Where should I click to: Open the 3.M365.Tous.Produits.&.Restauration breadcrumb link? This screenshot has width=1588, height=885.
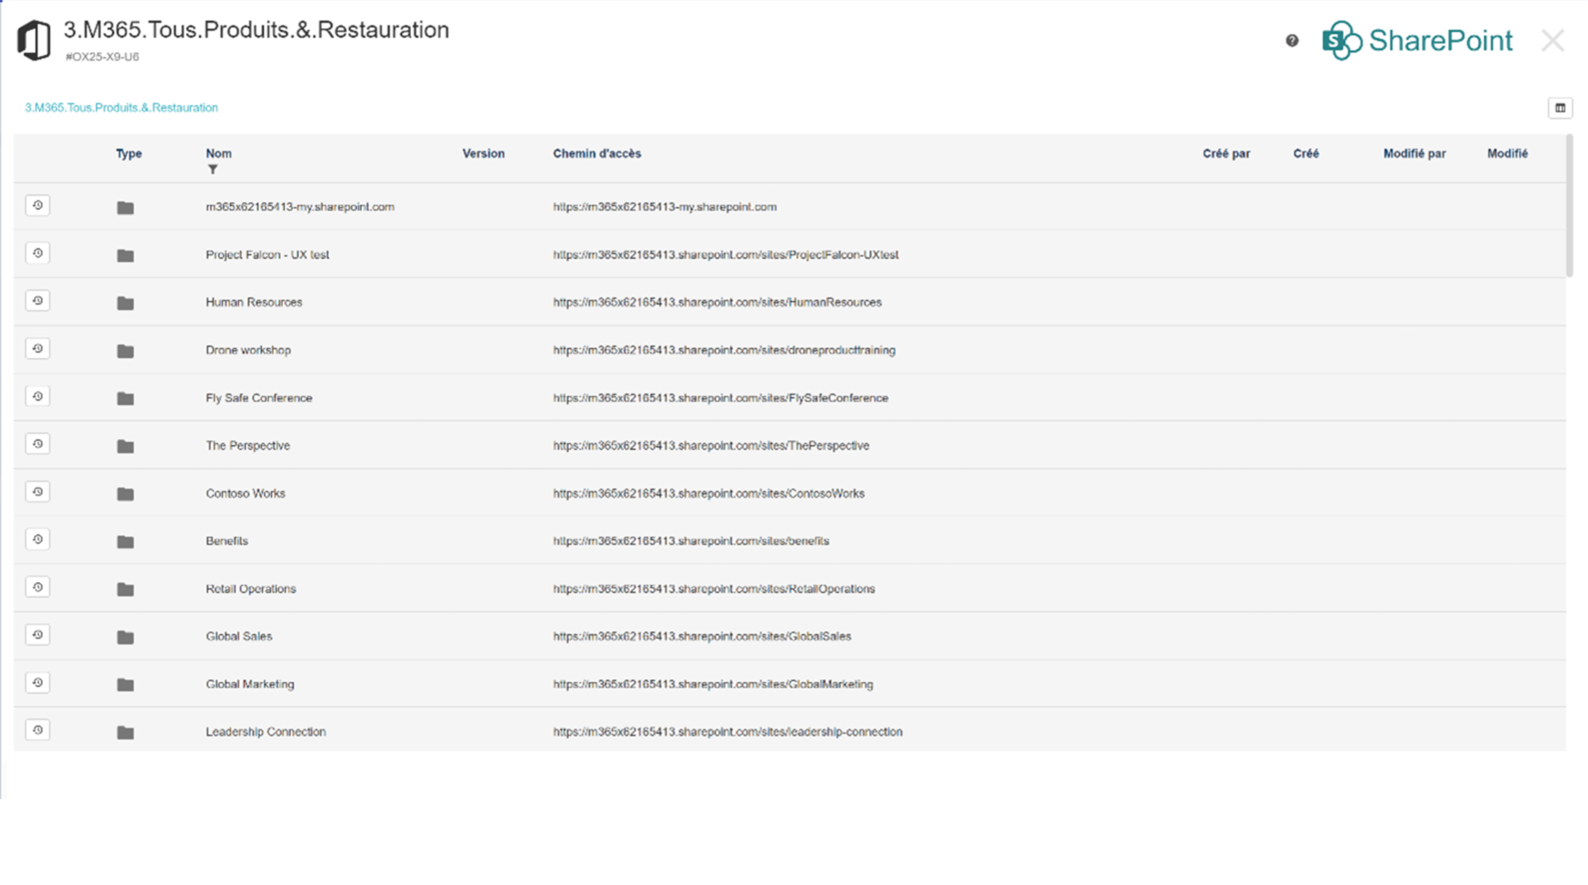click(121, 107)
